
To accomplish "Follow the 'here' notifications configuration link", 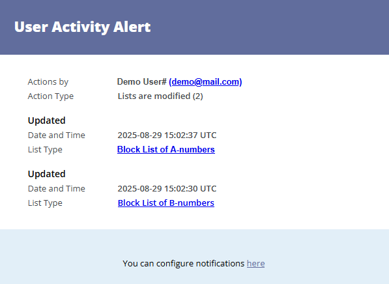I will [256, 263].
